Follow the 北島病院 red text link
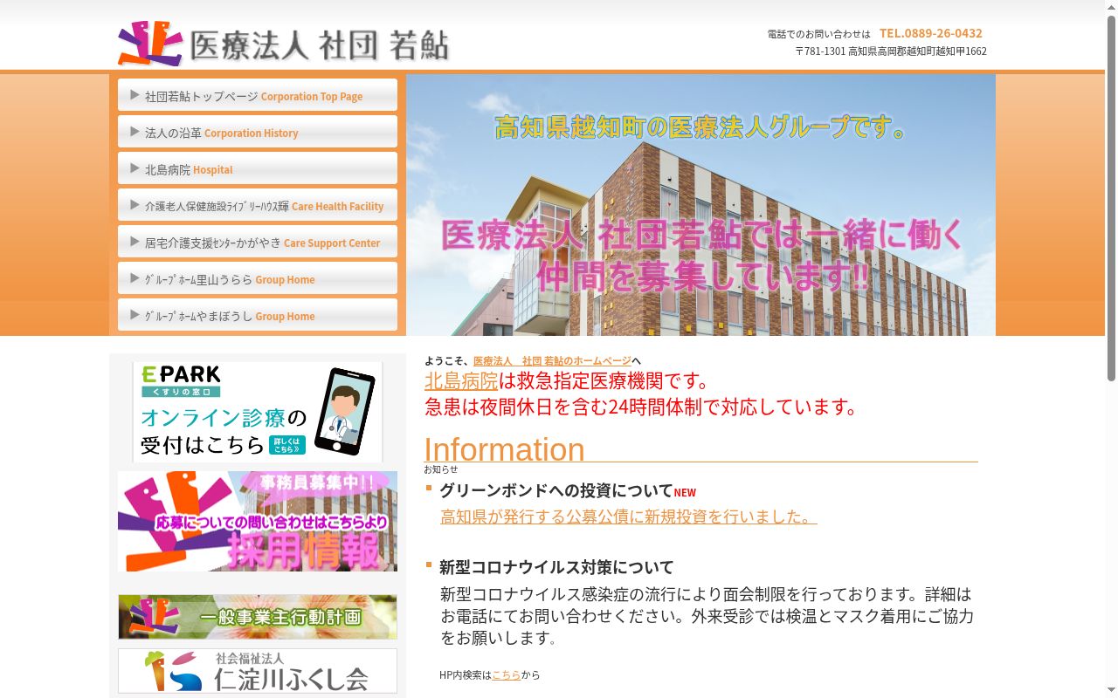Viewport: 1118px width, 698px height. (461, 381)
